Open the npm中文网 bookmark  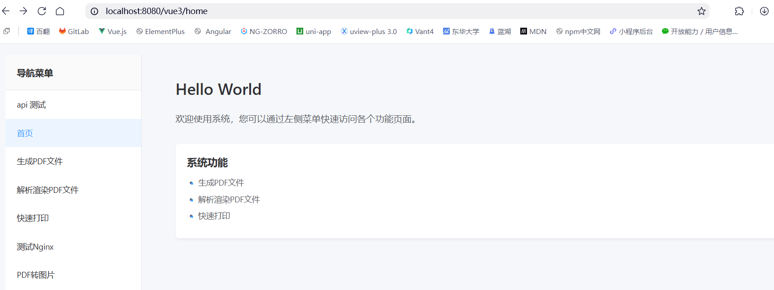pyautogui.click(x=578, y=31)
